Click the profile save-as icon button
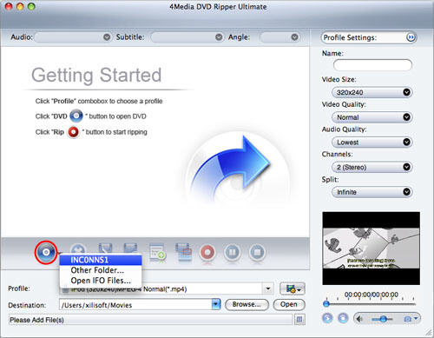Viewport: 434px width, 338px height. (293, 288)
